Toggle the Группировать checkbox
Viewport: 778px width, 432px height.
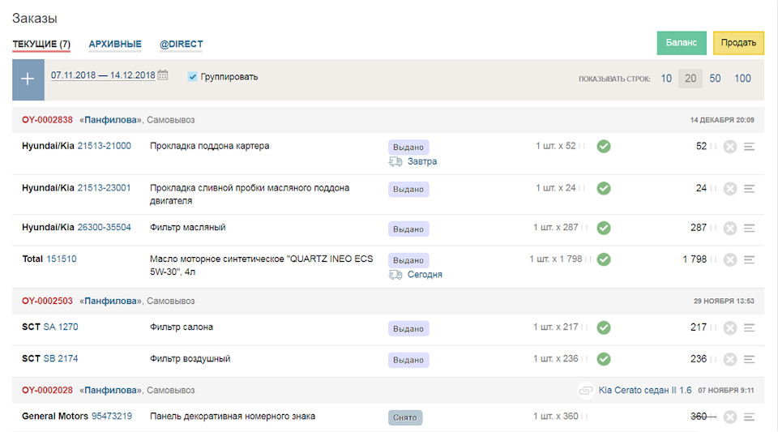pyautogui.click(x=192, y=76)
